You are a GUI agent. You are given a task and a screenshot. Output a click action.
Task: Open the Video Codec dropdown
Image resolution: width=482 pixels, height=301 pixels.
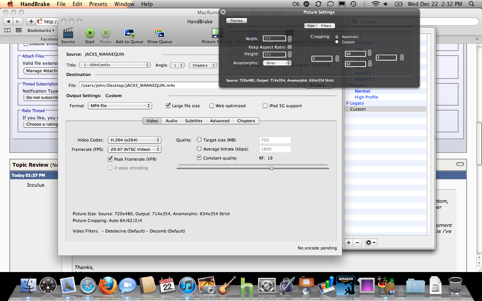click(x=134, y=140)
